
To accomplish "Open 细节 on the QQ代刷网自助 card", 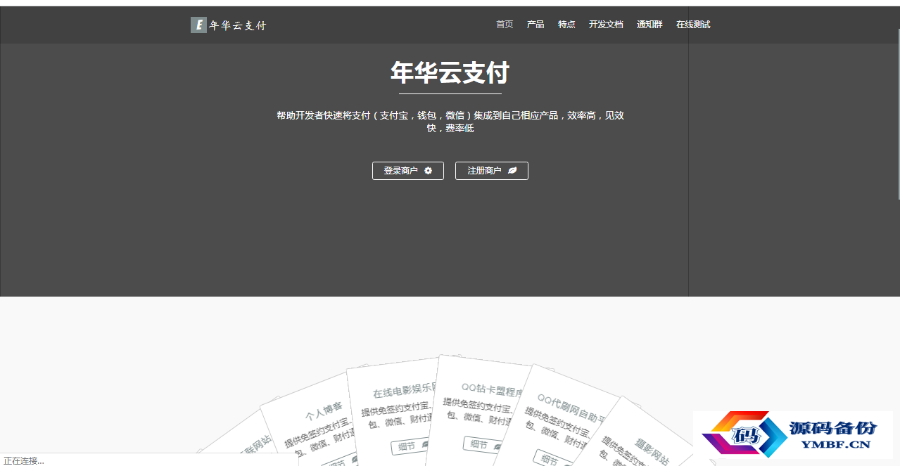I will (553, 458).
